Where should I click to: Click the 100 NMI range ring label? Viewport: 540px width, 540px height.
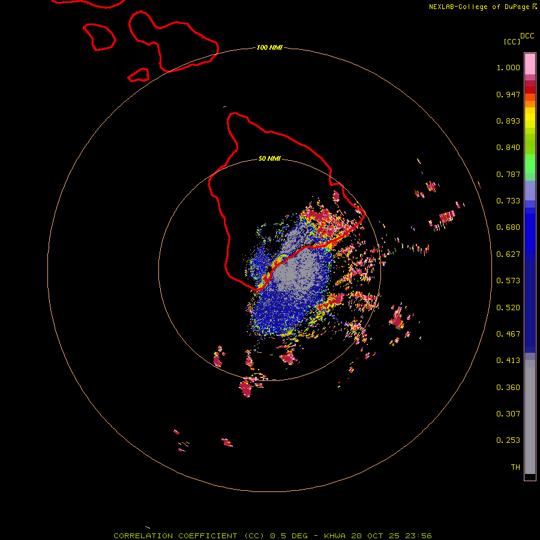tap(269, 47)
